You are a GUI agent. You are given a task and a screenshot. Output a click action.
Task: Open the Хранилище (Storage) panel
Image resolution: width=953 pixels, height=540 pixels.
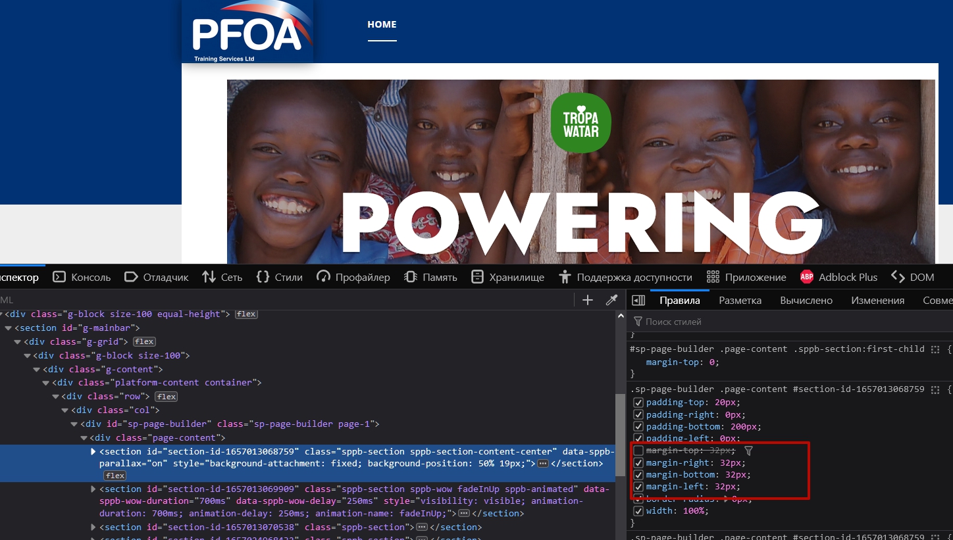508,277
